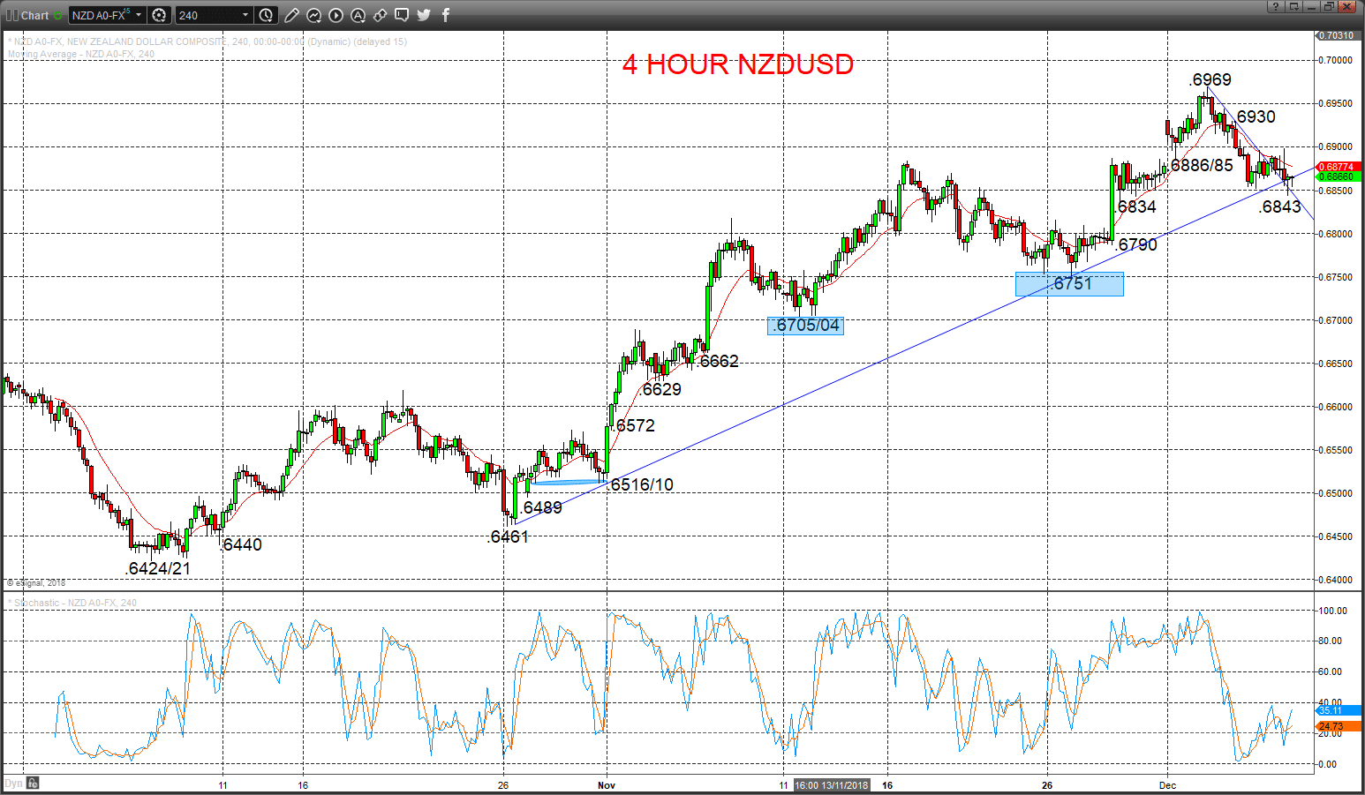Open the alerts 'A' circle menu
The height and width of the screenshot is (795, 1365).
pos(358,15)
